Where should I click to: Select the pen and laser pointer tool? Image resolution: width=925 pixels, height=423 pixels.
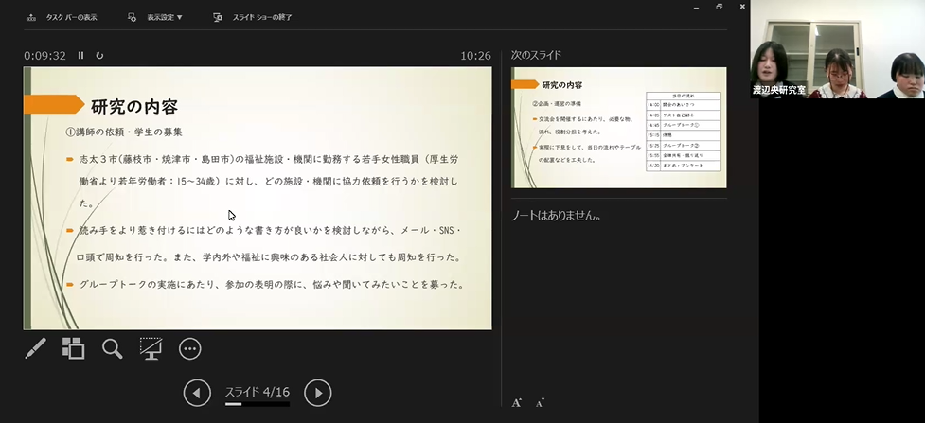35,348
